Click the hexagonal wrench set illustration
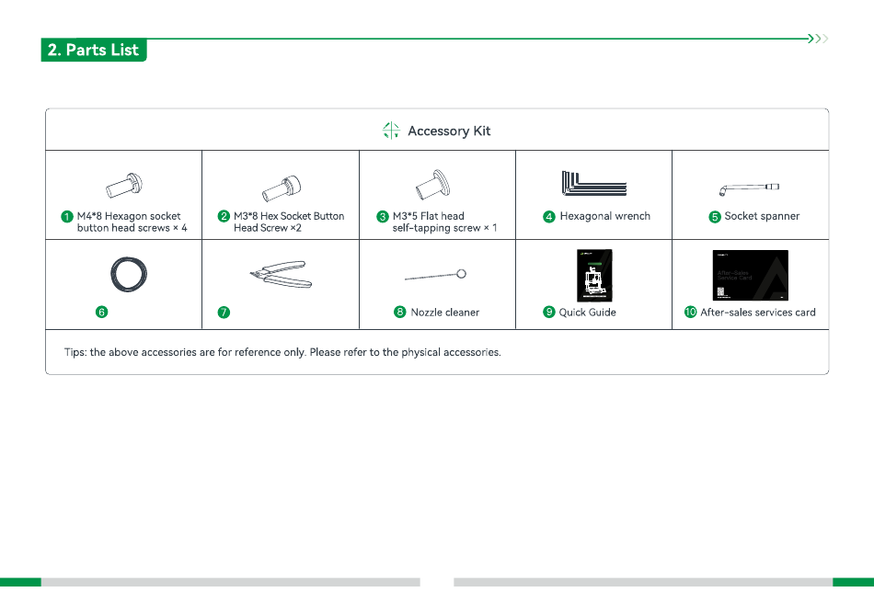 pyautogui.click(x=593, y=184)
